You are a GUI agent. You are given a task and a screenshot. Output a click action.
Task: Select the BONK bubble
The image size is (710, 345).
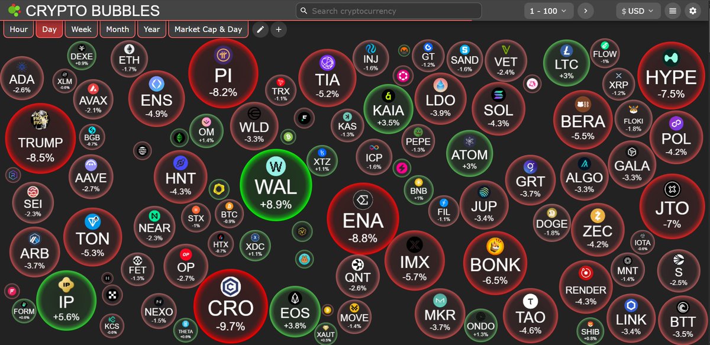(x=495, y=263)
